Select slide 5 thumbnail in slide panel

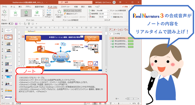click(9, 57)
